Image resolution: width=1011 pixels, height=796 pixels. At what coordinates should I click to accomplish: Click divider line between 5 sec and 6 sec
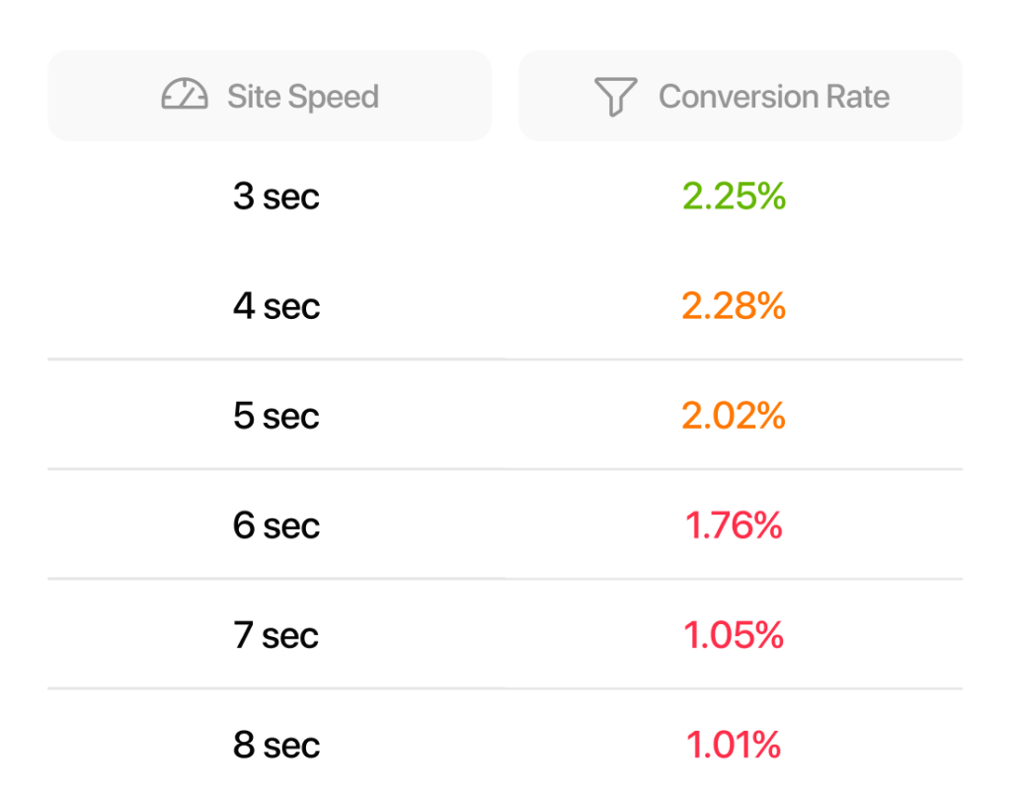coord(505,469)
